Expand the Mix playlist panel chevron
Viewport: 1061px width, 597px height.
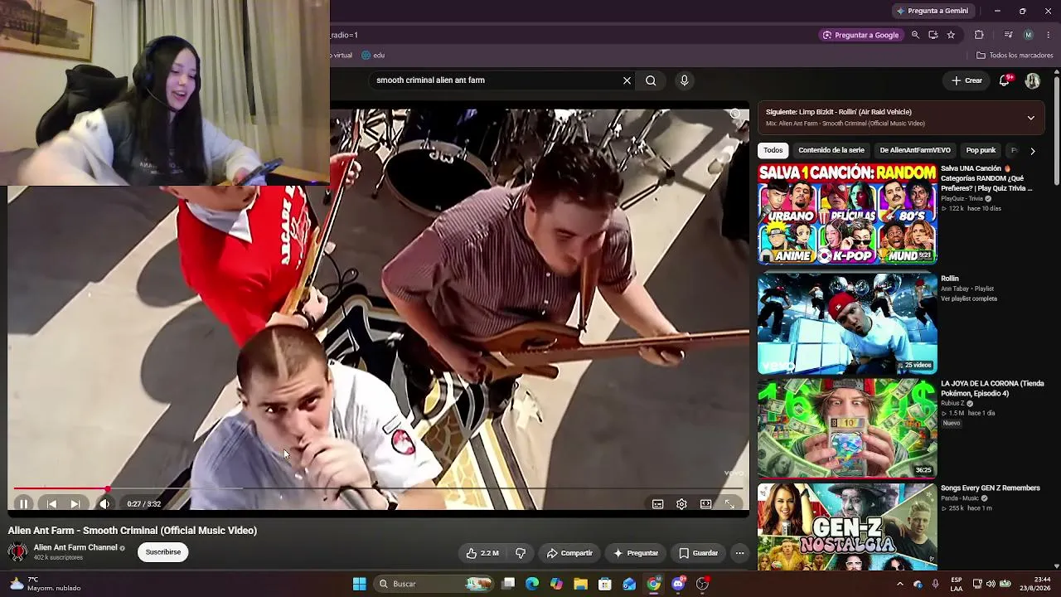[x=1030, y=118]
